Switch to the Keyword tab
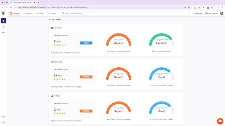The height and width of the screenshot is (126, 225). point(28,13)
